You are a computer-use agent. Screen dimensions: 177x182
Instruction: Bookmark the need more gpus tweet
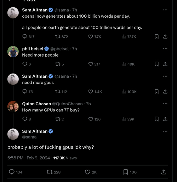[156, 92]
